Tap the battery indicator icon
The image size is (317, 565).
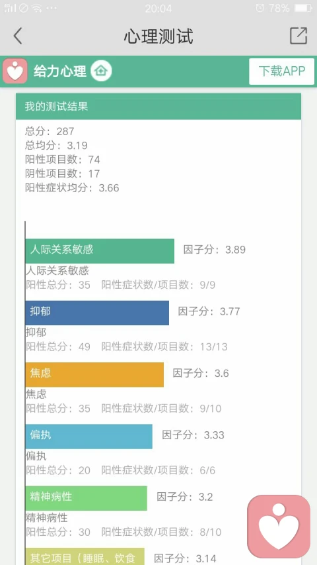point(303,8)
